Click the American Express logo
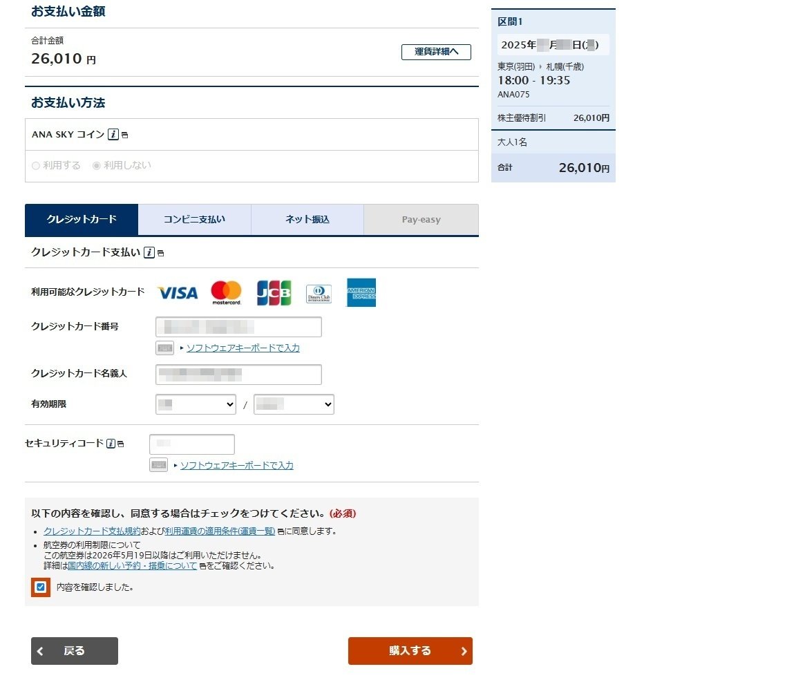The width and height of the screenshot is (796, 689). 361,292
